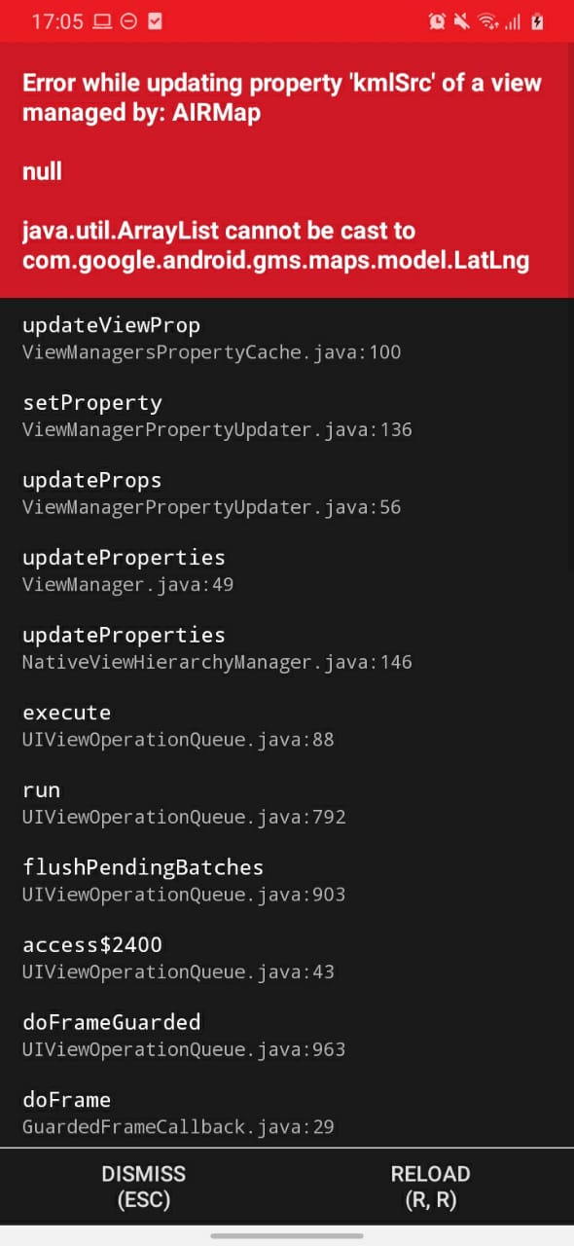Image resolution: width=574 pixels, height=1246 pixels.
Task: Tap the screen mirroring icon next to clock
Action: (102, 20)
